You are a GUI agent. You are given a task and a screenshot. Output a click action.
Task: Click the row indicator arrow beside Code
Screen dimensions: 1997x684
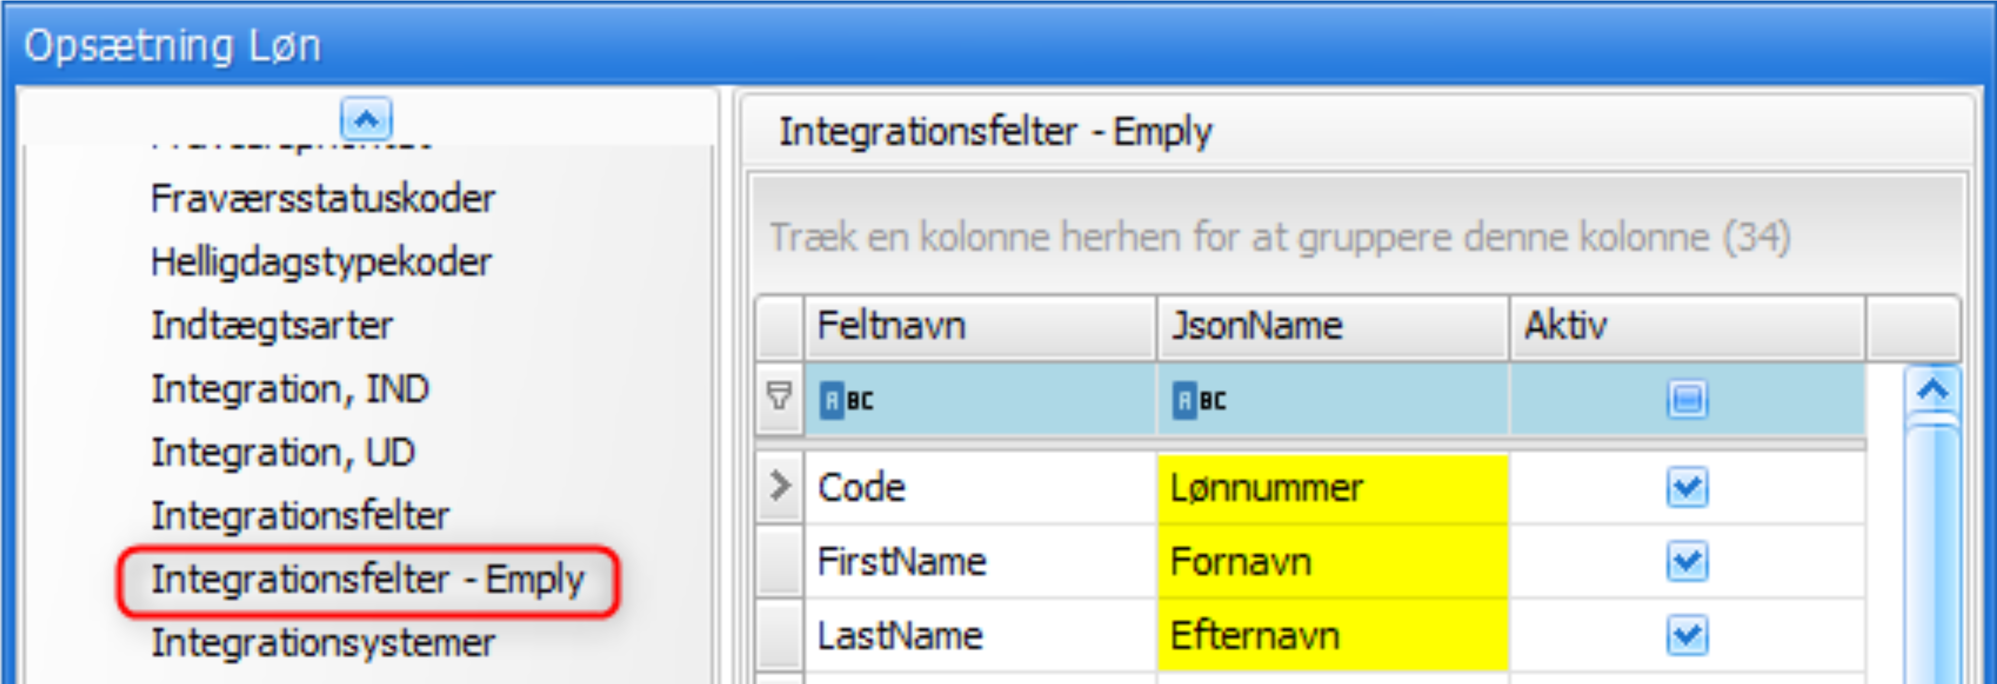pyautogui.click(x=780, y=486)
